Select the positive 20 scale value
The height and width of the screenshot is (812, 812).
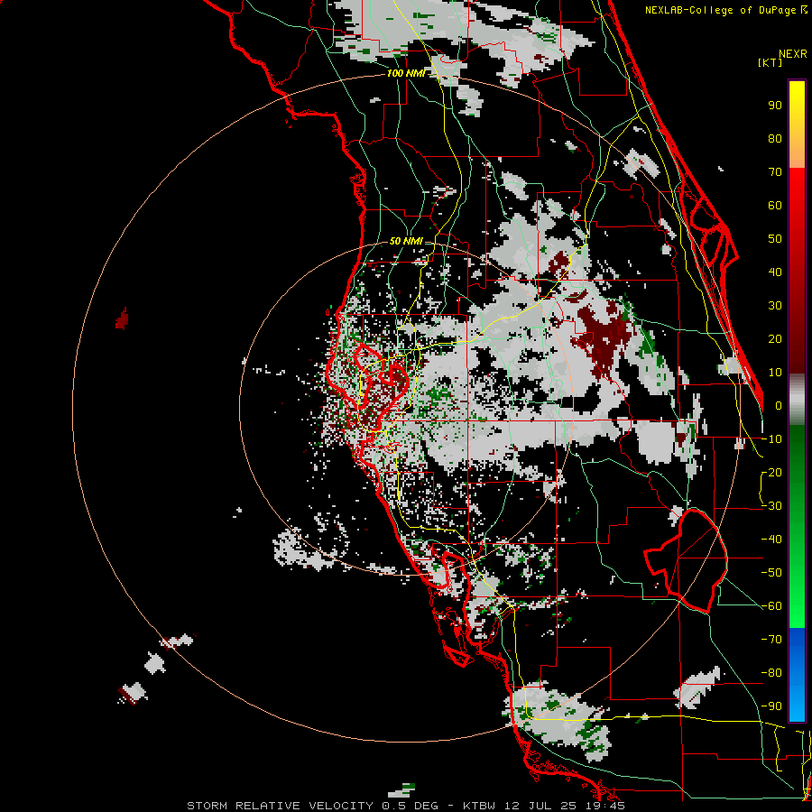coord(775,339)
